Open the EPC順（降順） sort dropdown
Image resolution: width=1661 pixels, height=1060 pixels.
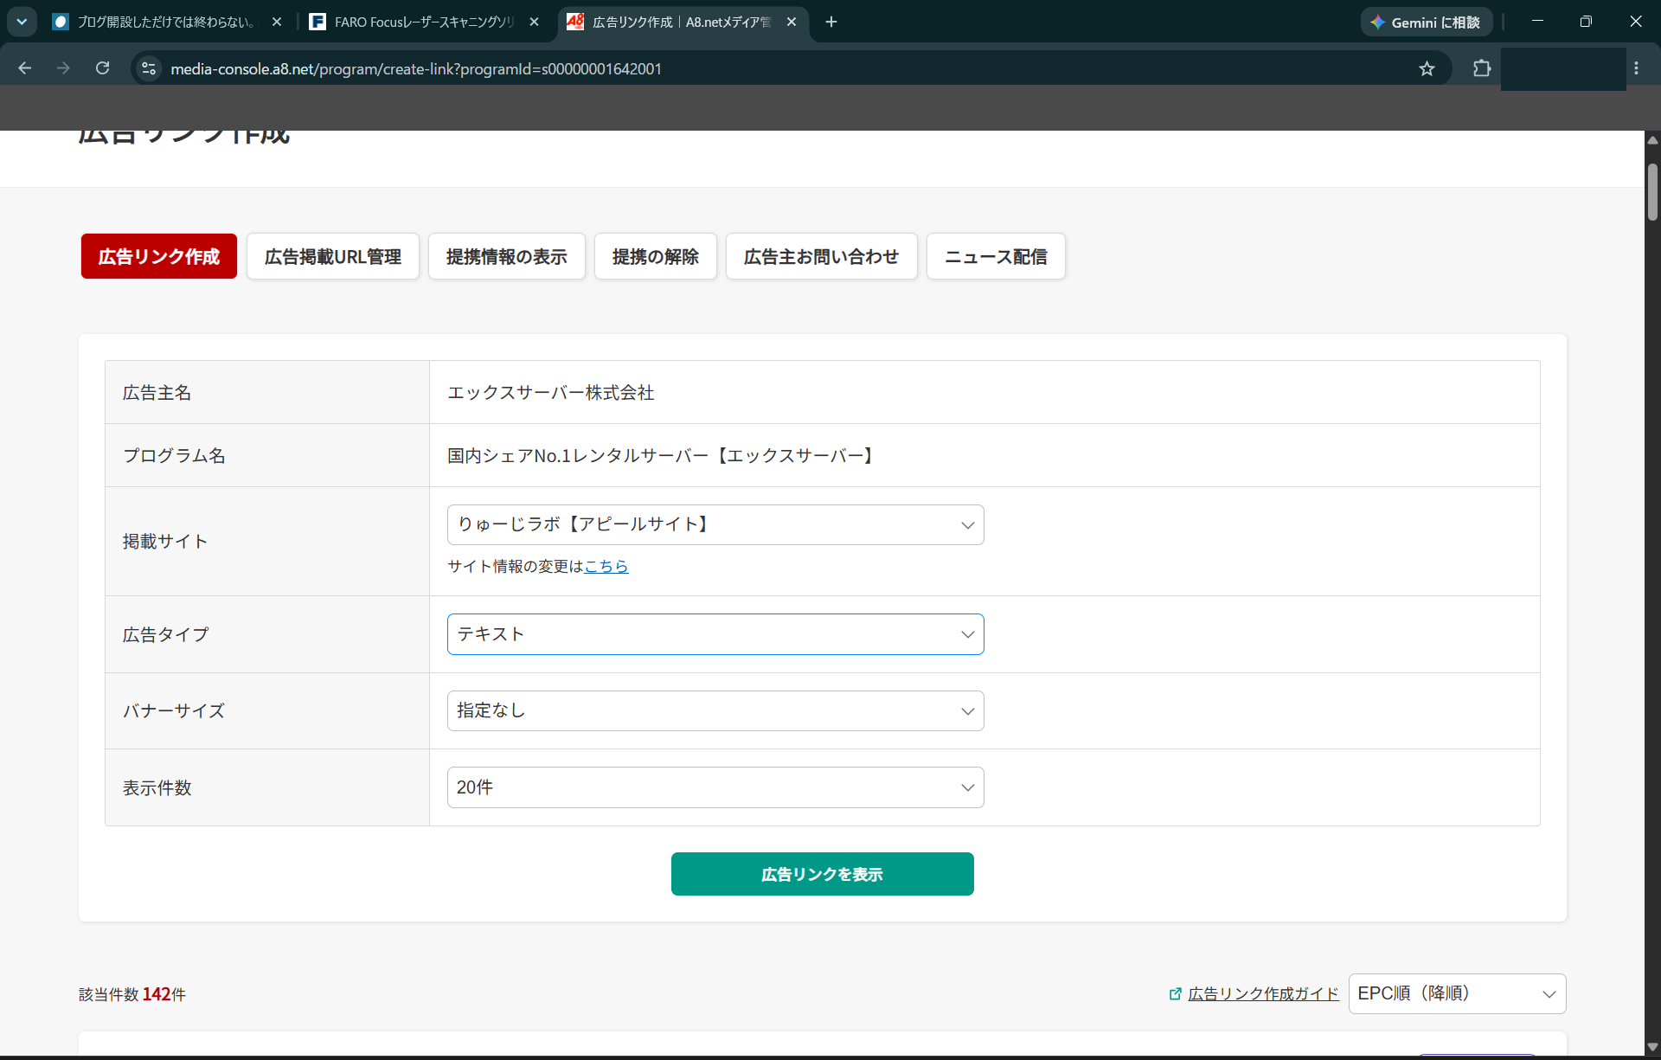tap(1457, 993)
